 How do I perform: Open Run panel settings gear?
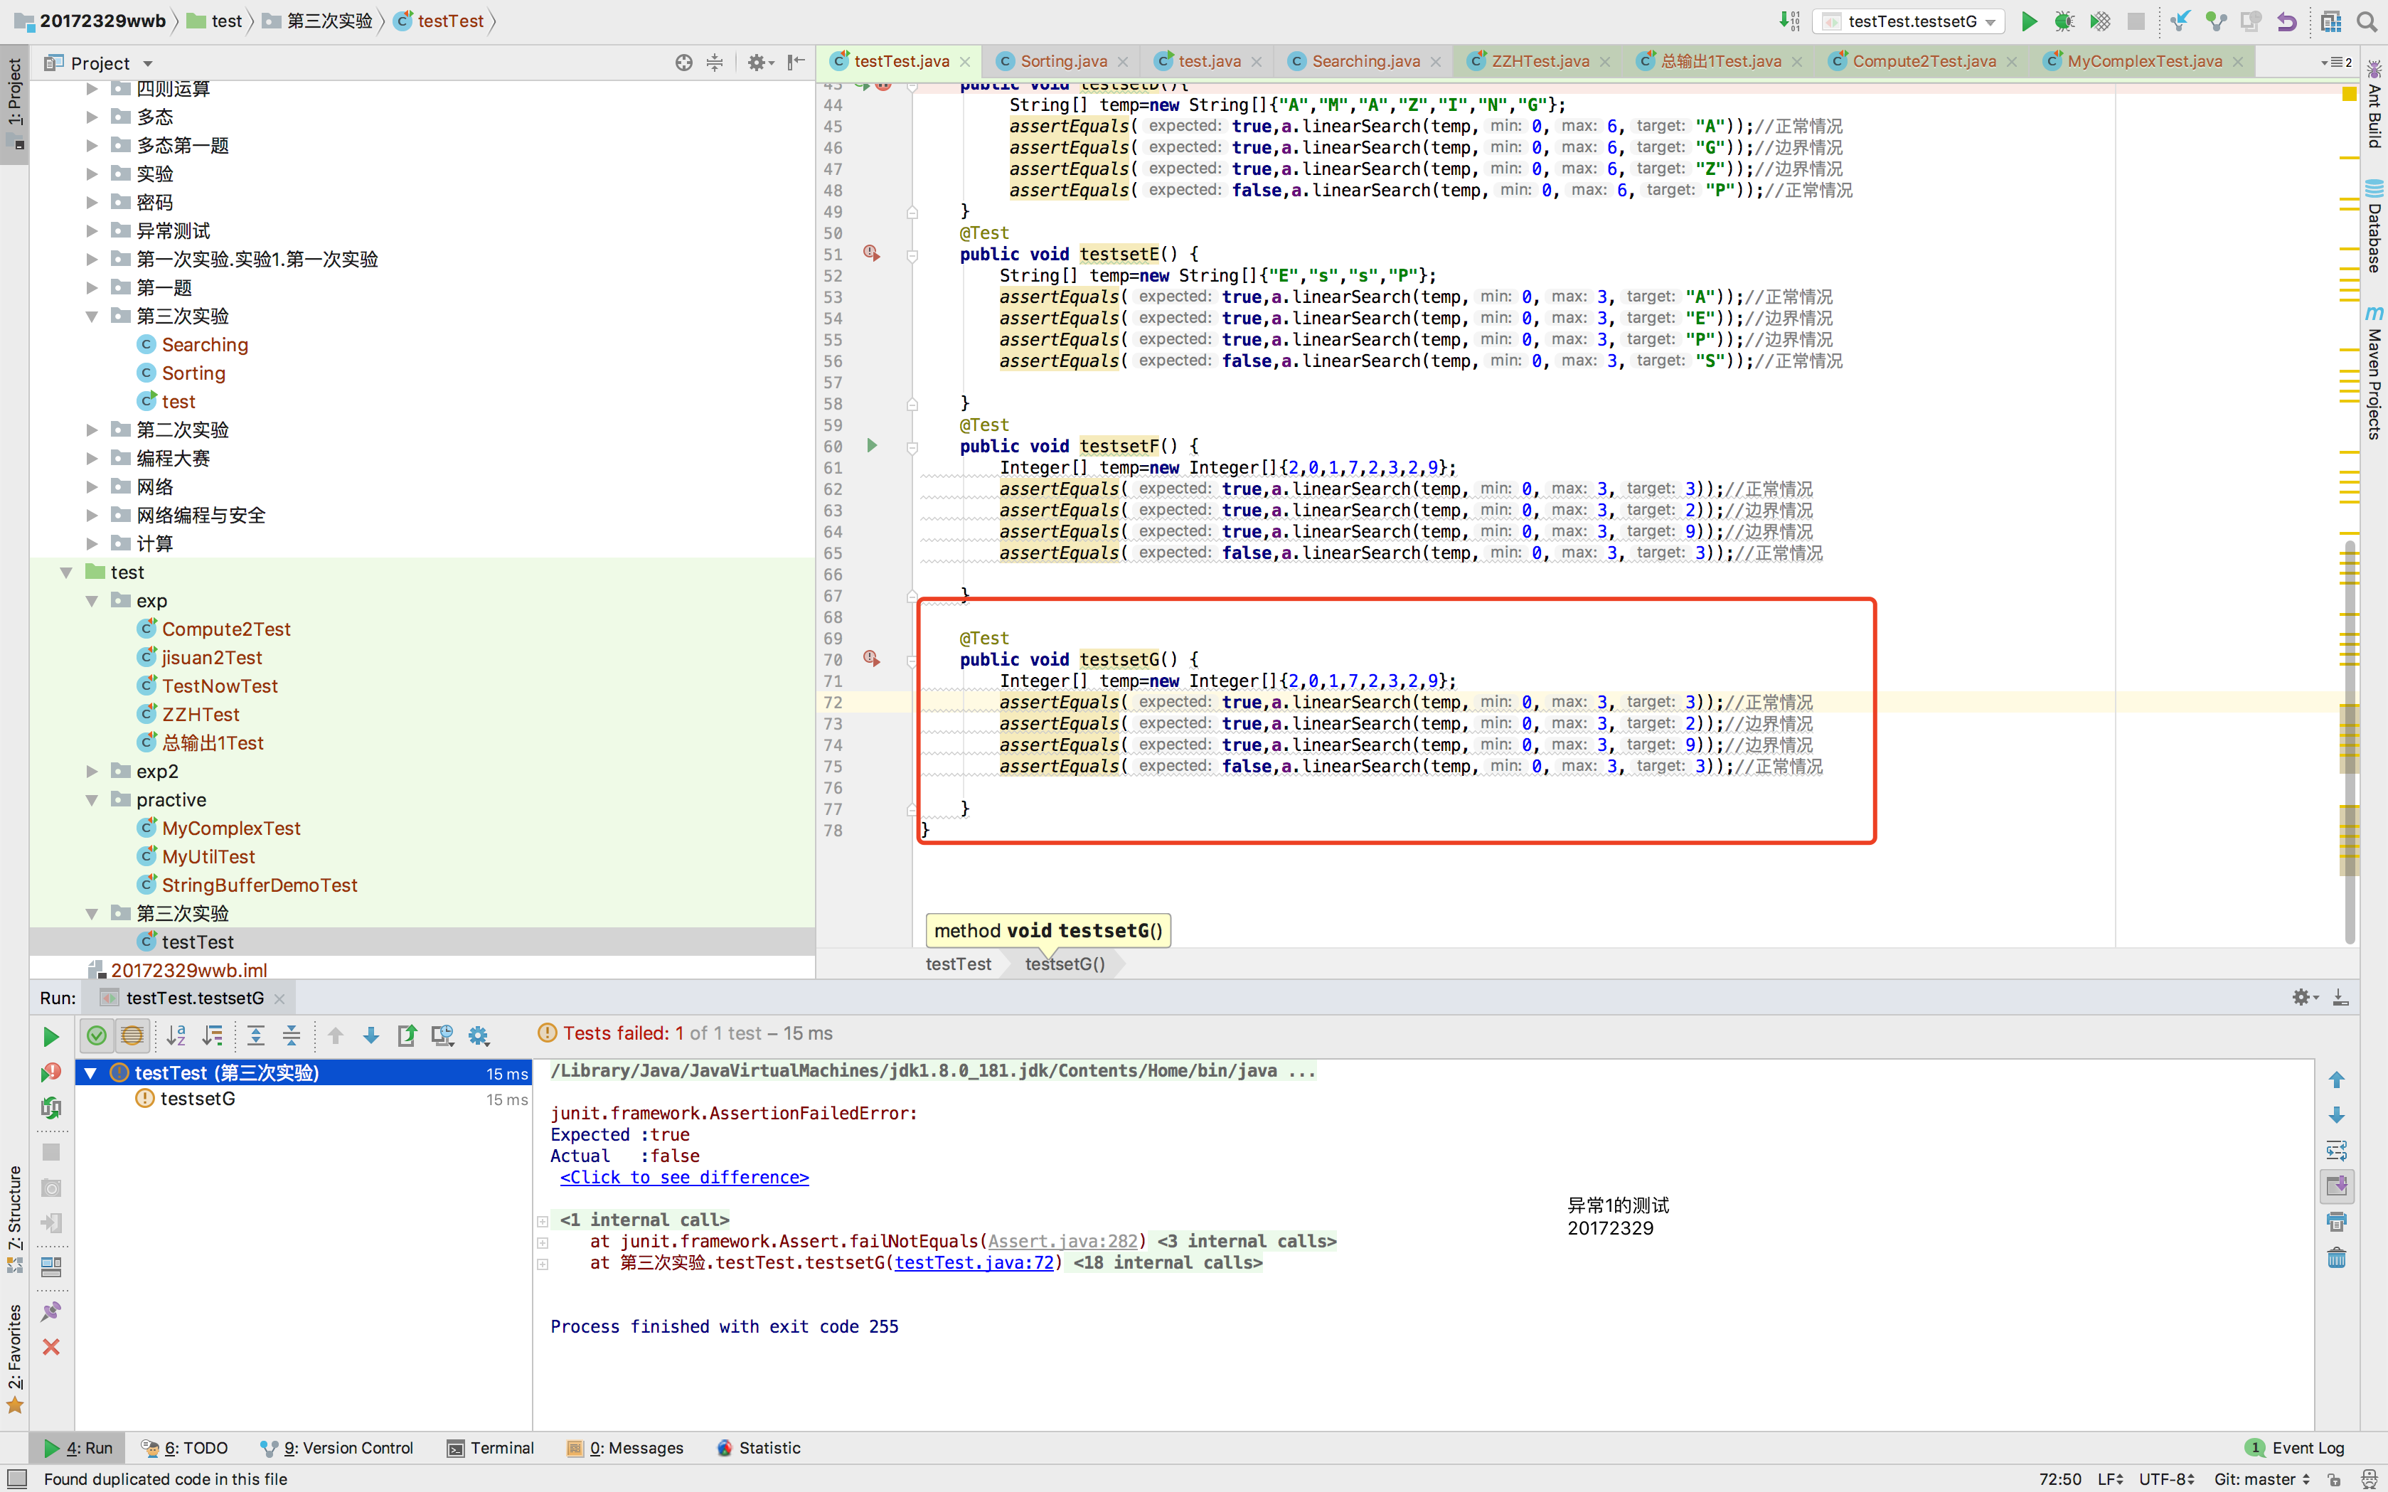2303,998
